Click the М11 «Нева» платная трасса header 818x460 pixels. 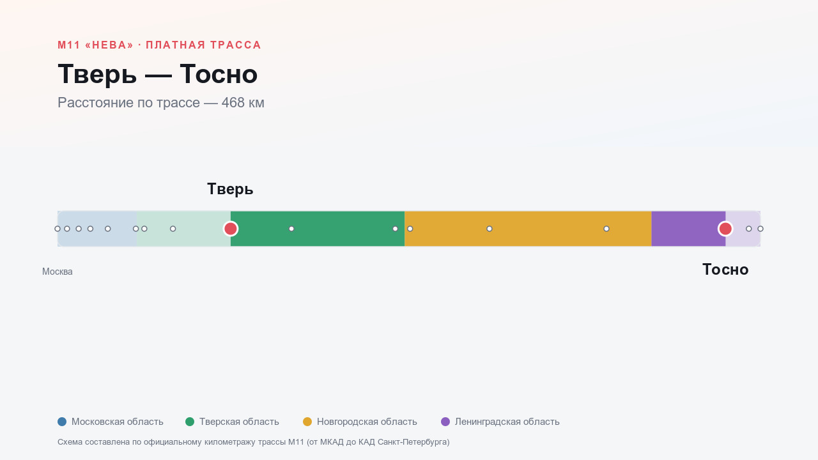click(x=160, y=45)
